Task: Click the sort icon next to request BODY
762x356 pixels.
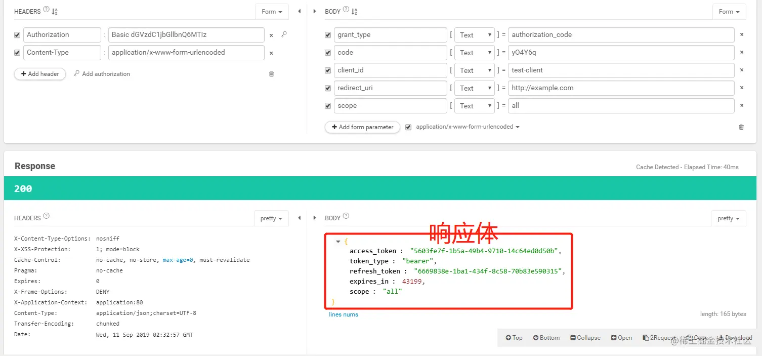Action: pos(354,12)
